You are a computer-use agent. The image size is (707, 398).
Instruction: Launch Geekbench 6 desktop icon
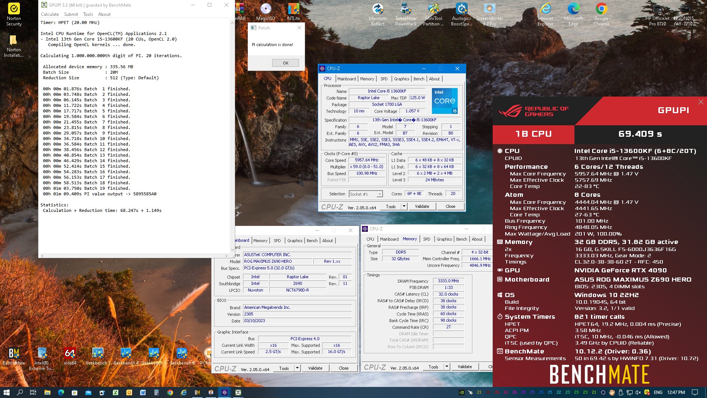(x=182, y=356)
